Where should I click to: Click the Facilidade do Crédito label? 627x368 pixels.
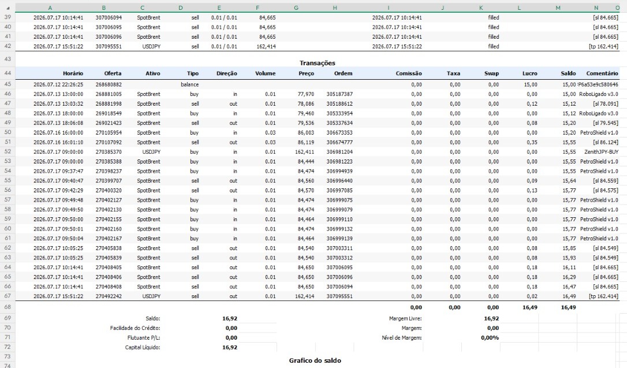[x=135, y=328]
